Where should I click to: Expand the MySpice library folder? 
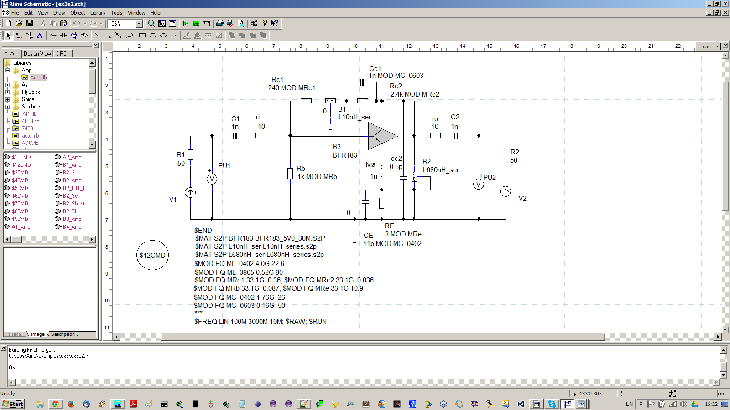[7, 92]
